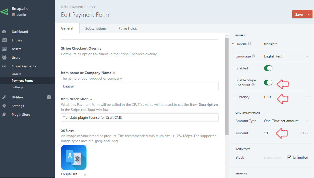This screenshot has width=314, height=178.
Task: Click the Plugin Store plug icon
Action: pos(4,114)
